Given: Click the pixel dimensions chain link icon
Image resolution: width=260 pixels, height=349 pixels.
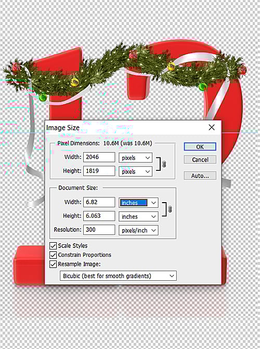Looking at the screenshot, I should (164, 164).
